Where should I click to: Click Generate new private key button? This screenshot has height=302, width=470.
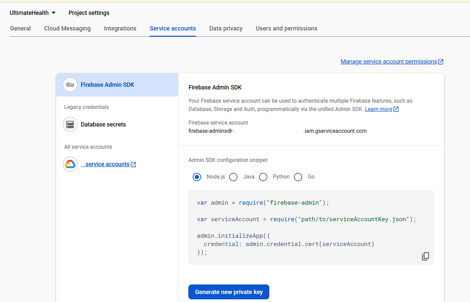pyautogui.click(x=229, y=292)
